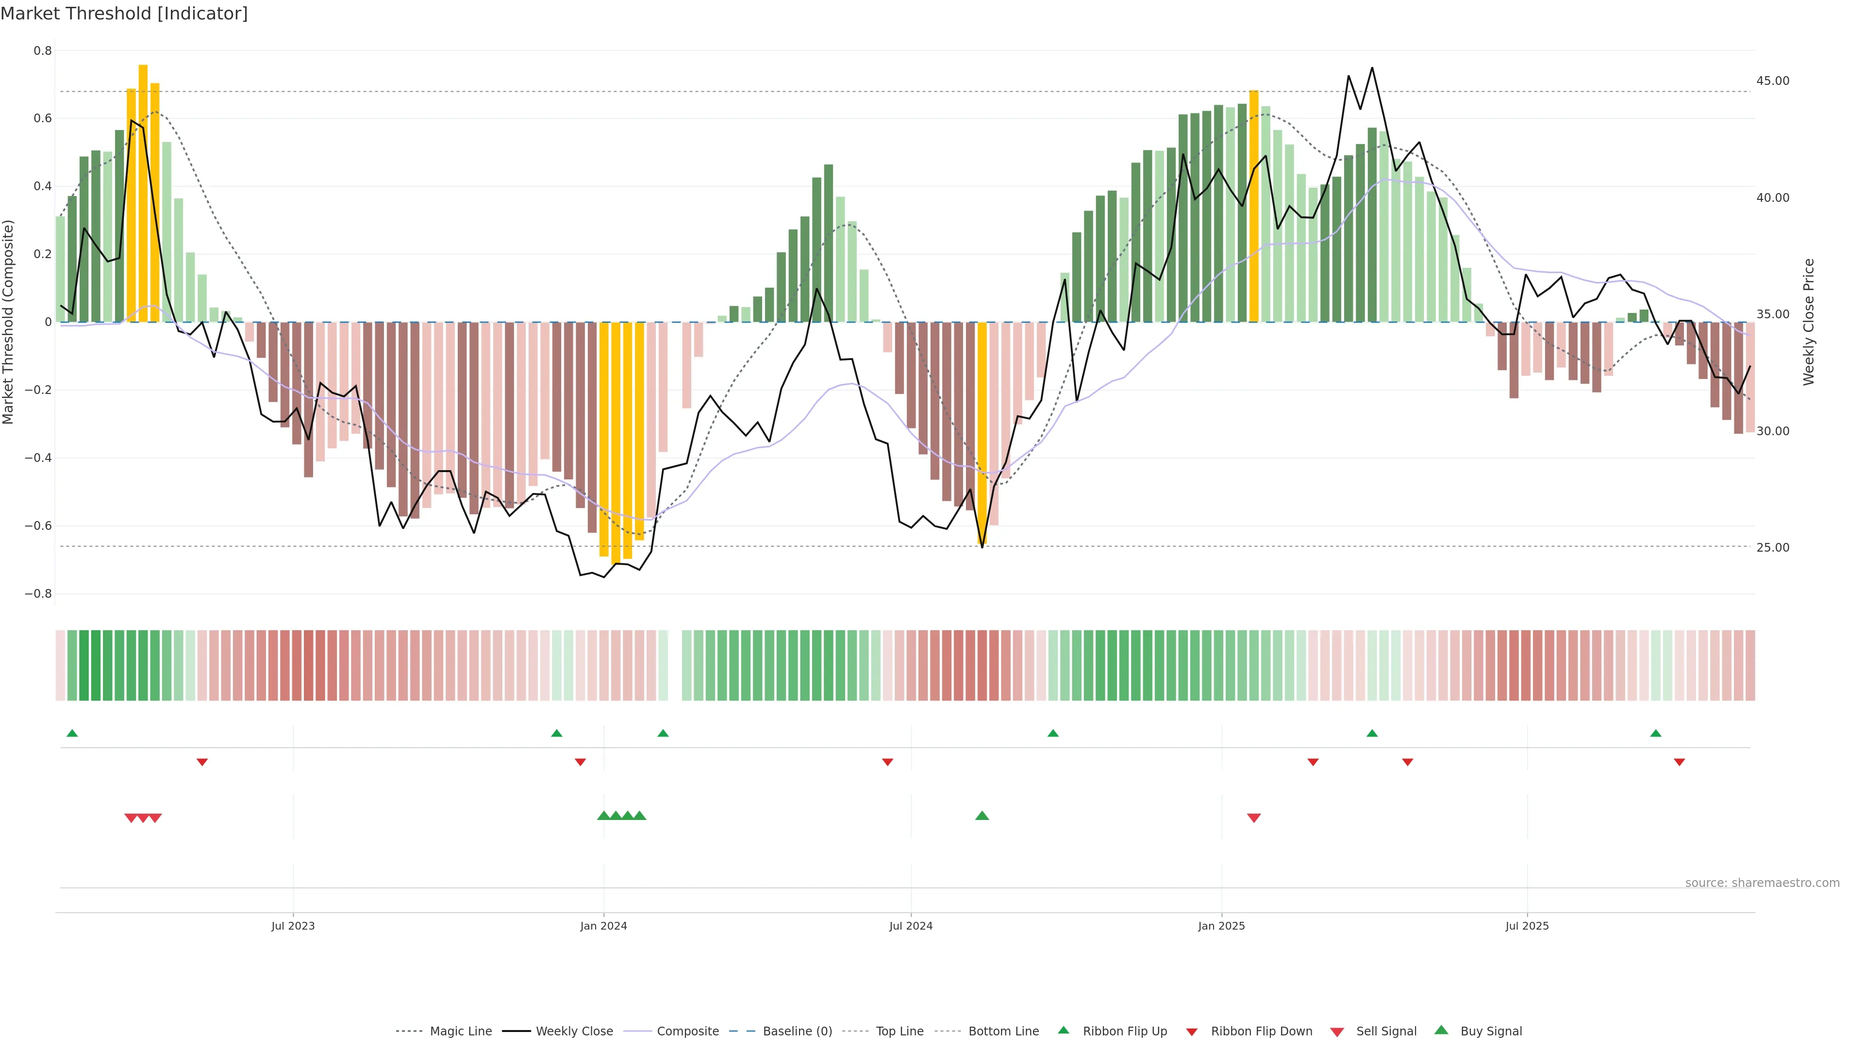
Task: Hide the Top Line legend series
Action: click(899, 1032)
